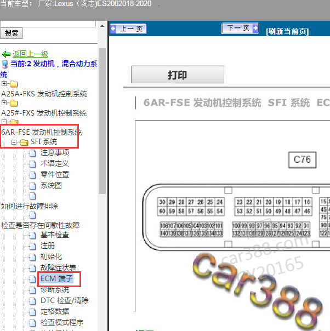Open the 术语定义 page
This screenshot has width=330, height=331.
(x=55, y=164)
